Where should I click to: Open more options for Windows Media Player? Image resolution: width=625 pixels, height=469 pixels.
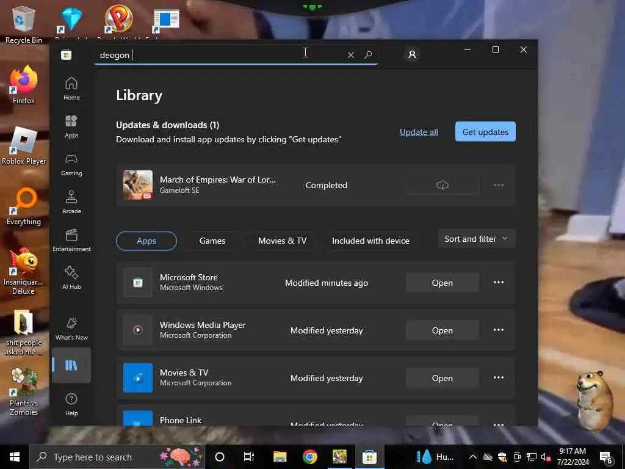499,330
